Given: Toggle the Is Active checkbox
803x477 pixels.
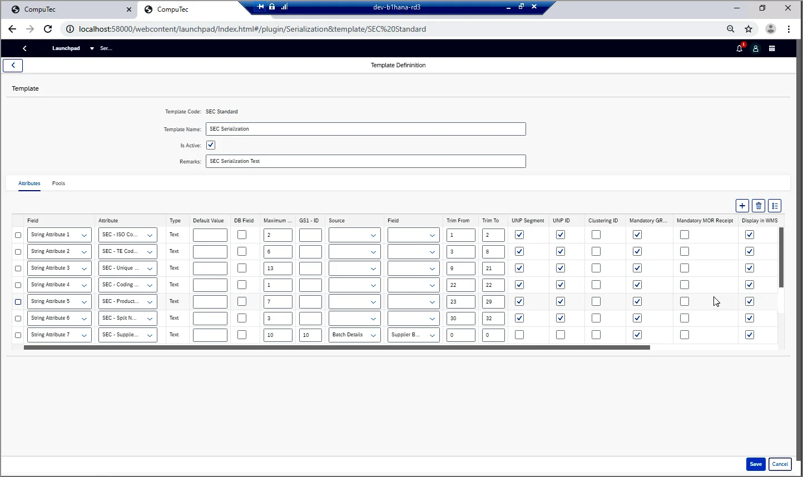Looking at the screenshot, I should (x=211, y=145).
